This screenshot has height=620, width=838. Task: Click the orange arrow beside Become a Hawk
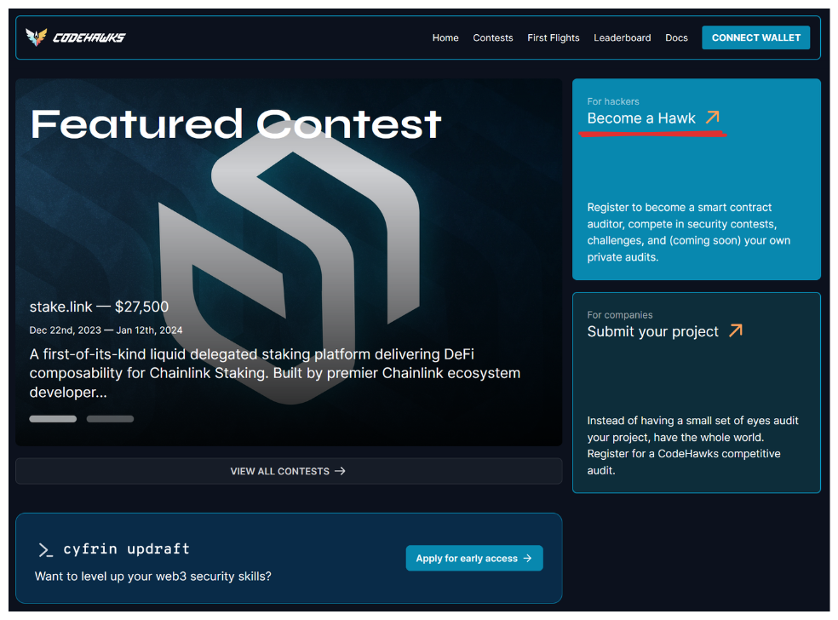[712, 118]
